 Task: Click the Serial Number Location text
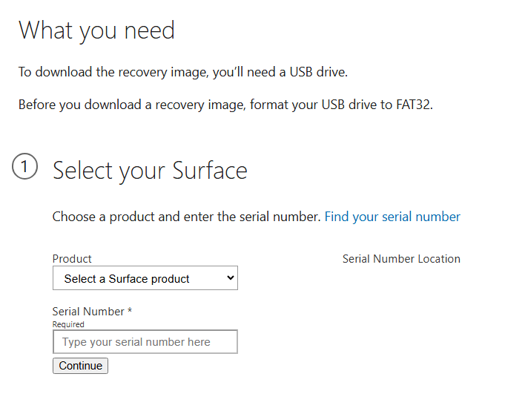401,259
